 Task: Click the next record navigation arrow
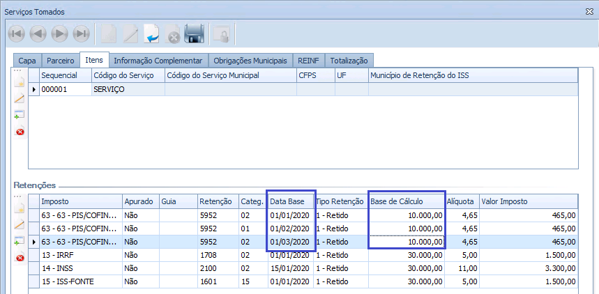click(60, 33)
